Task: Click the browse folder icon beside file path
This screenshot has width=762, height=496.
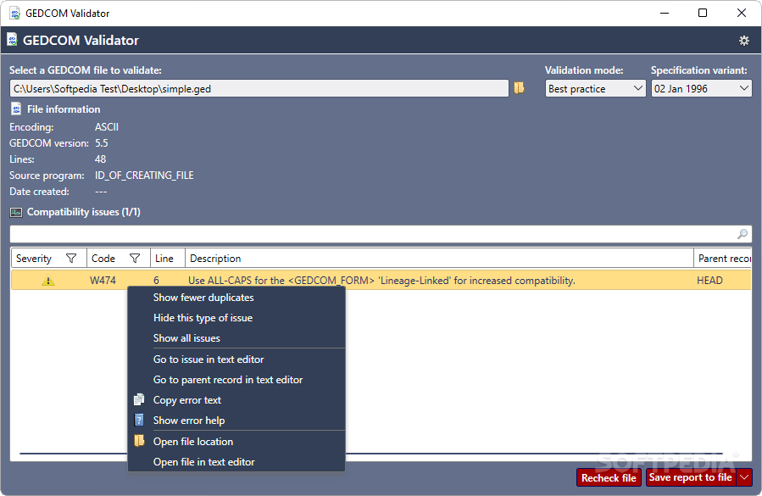Action: (x=519, y=88)
